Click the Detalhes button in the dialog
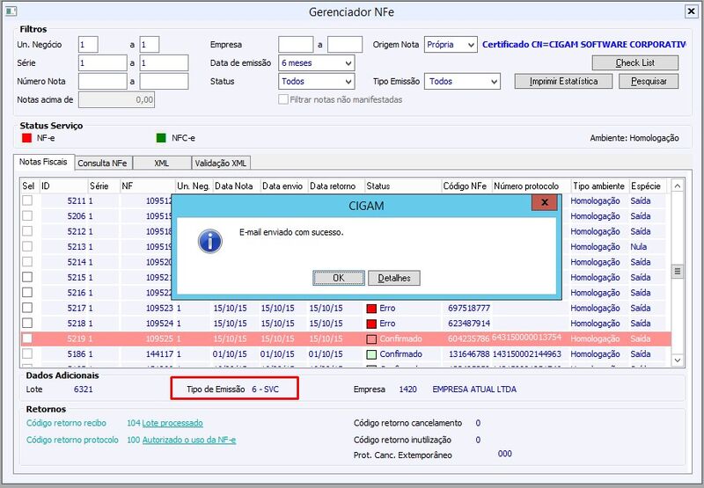704x488 pixels. pos(394,278)
